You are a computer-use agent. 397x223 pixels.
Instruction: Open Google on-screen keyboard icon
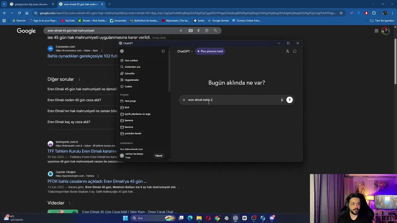pyautogui.click(x=190, y=31)
